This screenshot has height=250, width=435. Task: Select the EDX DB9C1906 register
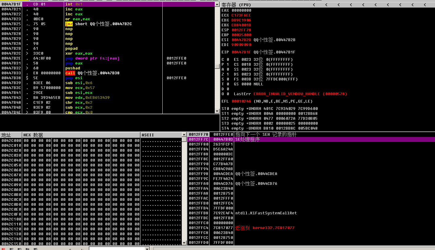[236, 20]
